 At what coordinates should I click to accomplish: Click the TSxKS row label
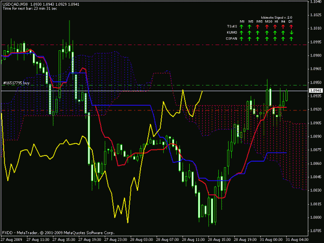pos(232,26)
